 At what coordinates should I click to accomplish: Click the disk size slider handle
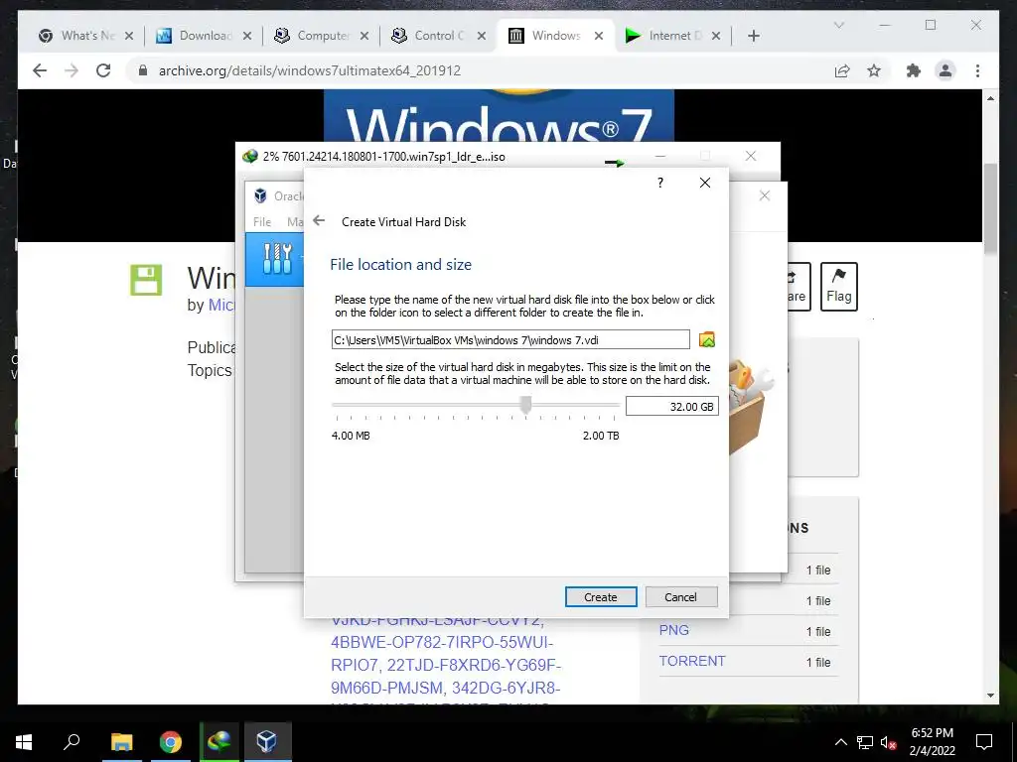click(526, 405)
